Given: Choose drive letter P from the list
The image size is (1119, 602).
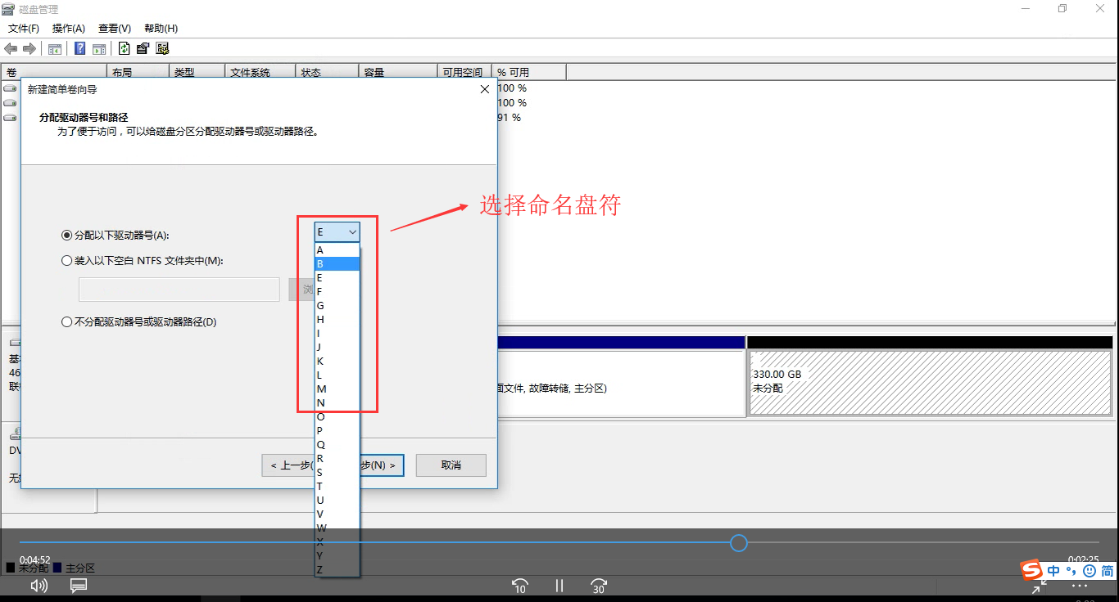Looking at the screenshot, I should 337,431.
